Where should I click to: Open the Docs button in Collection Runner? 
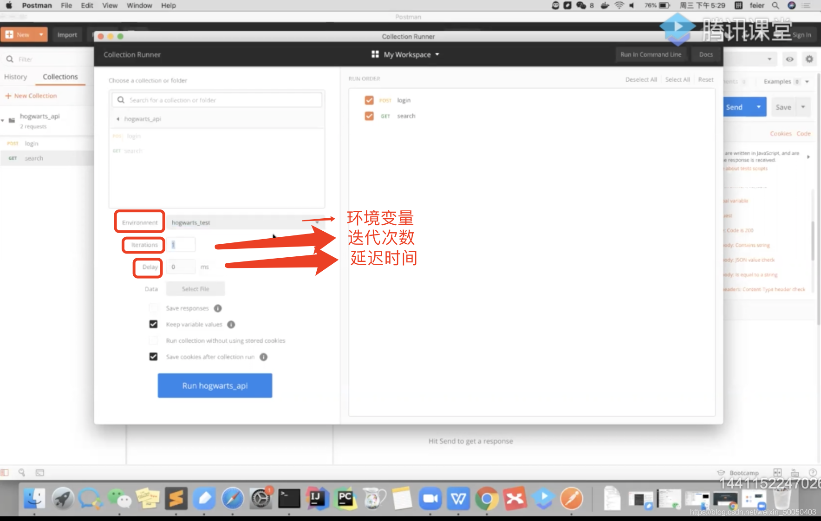pyautogui.click(x=706, y=54)
